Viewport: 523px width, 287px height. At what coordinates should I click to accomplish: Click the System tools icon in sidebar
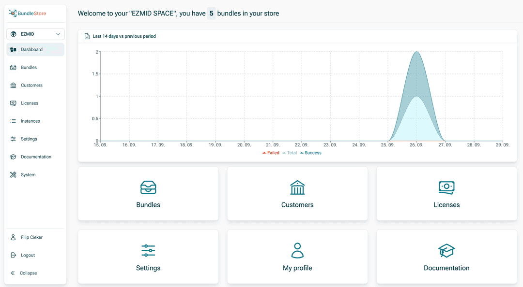click(x=13, y=174)
